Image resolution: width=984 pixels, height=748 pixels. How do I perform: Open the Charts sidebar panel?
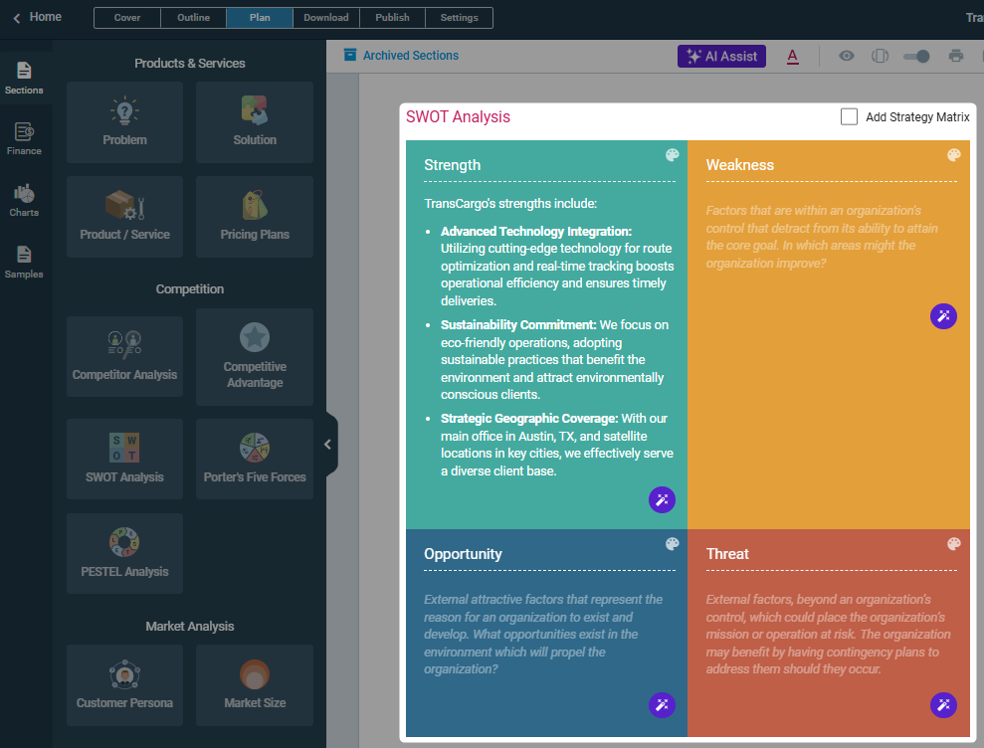(24, 201)
